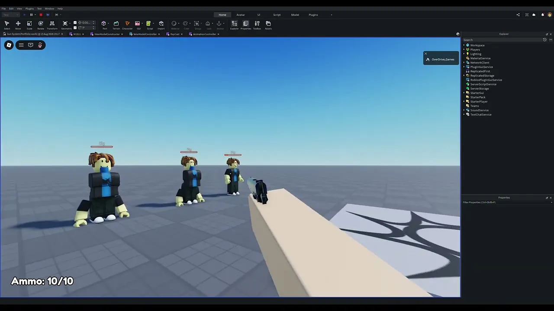Toggle the Explorer panel button
This screenshot has width=554, height=311.
234,25
